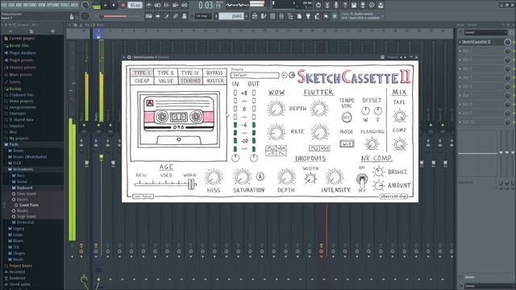Select the FLUTTER sine waveform shape
516x290 pixels.
tap(314, 148)
